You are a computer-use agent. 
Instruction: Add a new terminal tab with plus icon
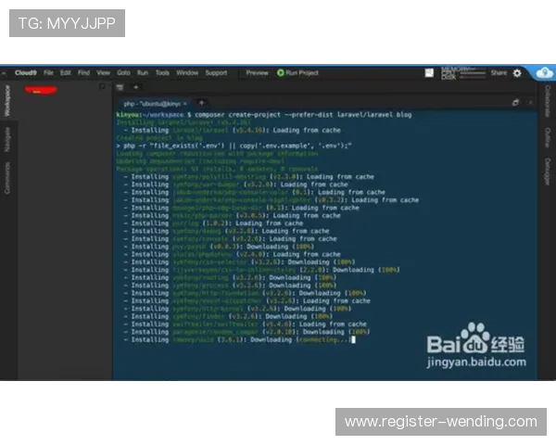coord(203,102)
